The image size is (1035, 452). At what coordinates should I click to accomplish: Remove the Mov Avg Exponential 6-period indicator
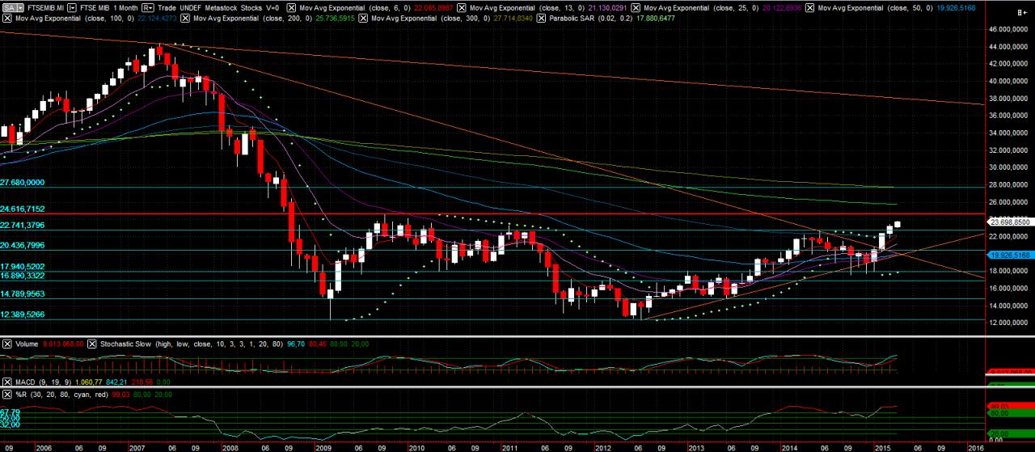point(290,7)
